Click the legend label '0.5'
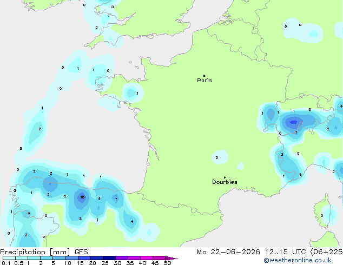 18,263
